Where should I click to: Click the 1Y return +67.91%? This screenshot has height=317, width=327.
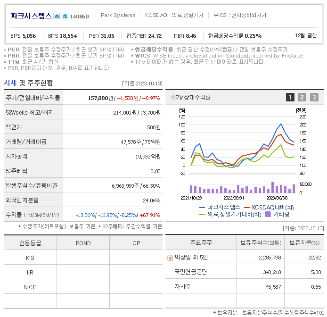150,215
